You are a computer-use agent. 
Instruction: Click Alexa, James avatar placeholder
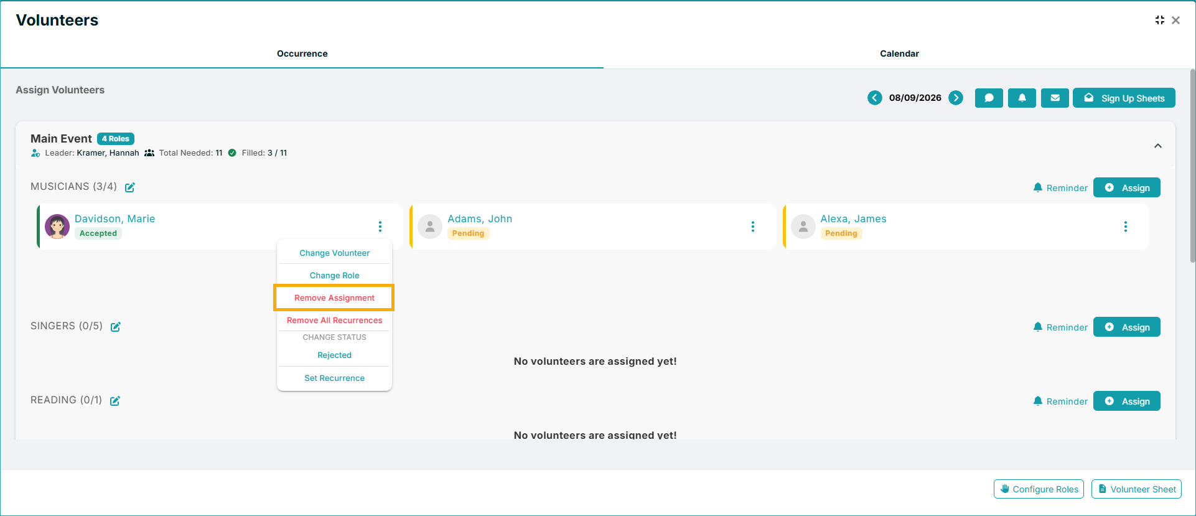click(x=803, y=227)
